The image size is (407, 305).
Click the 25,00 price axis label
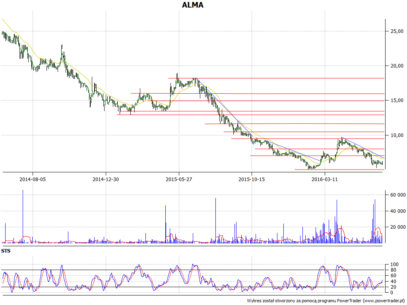coord(397,31)
